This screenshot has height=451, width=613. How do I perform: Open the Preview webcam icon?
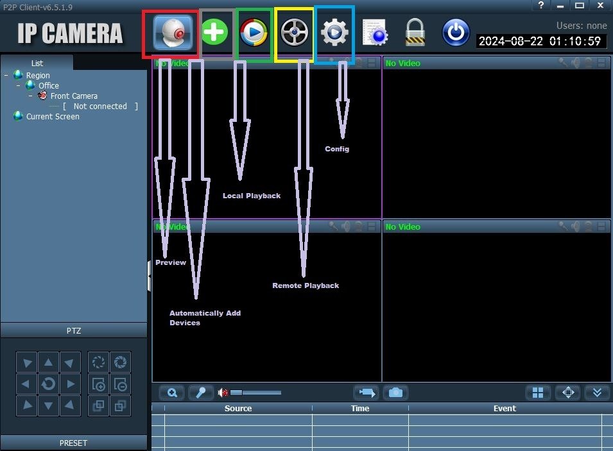(173, 33)
